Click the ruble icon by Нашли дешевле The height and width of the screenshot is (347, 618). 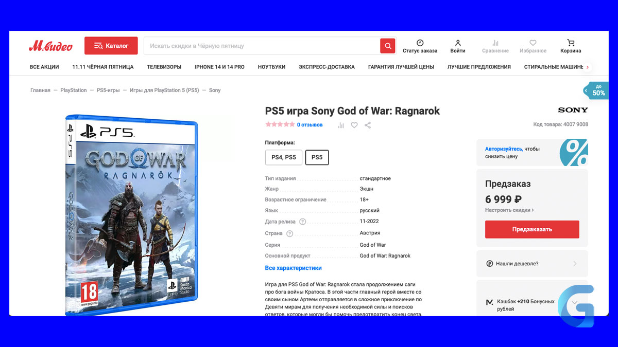[489, 264]
